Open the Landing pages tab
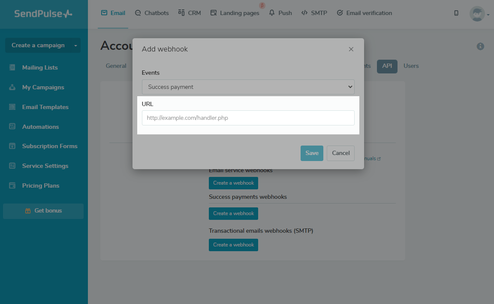Image resolution: width=494 pixels, height=304 pixels. [235, 13]
